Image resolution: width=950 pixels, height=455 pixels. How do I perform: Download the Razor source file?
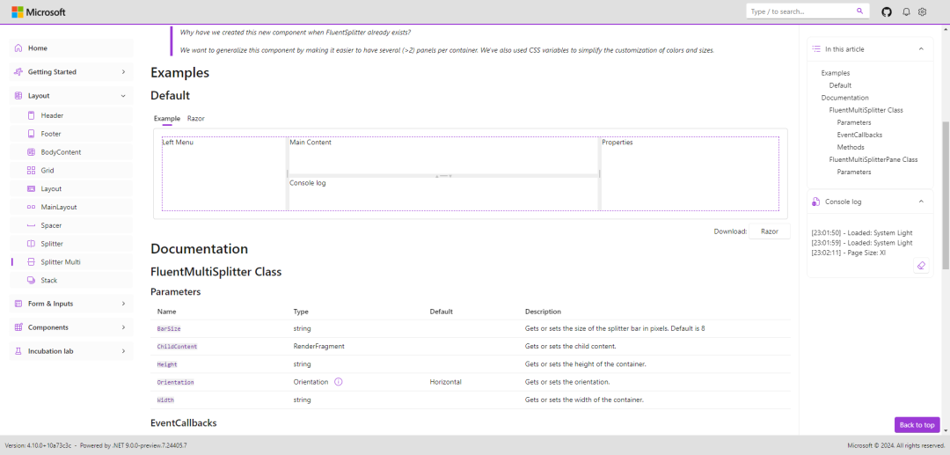tap(770, 231)
